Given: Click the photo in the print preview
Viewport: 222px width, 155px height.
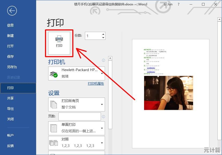Looking at the screenshot, I should (168, 93).
